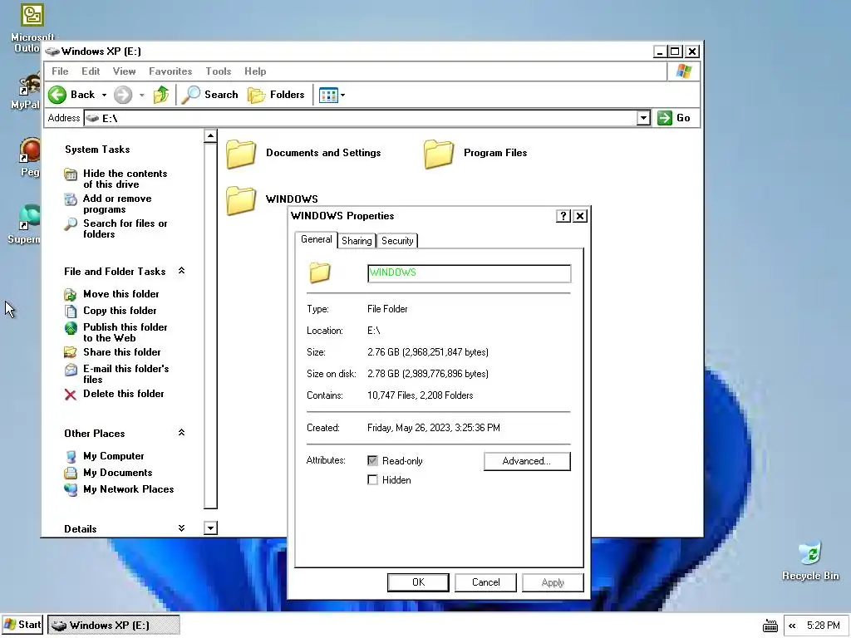Click inside the Address field E:\

pos(361,118)
